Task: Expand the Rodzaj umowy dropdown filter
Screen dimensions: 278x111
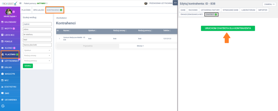Action: pos(37,56)
